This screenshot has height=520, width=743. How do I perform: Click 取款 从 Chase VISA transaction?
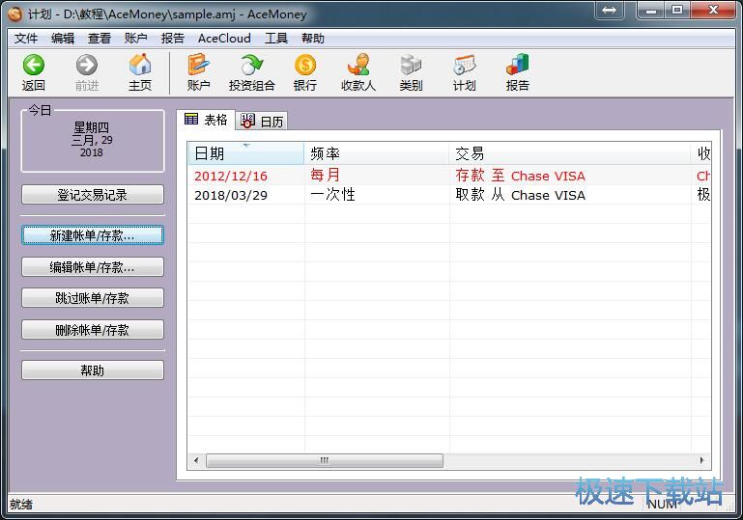click(x=520, y=196)
